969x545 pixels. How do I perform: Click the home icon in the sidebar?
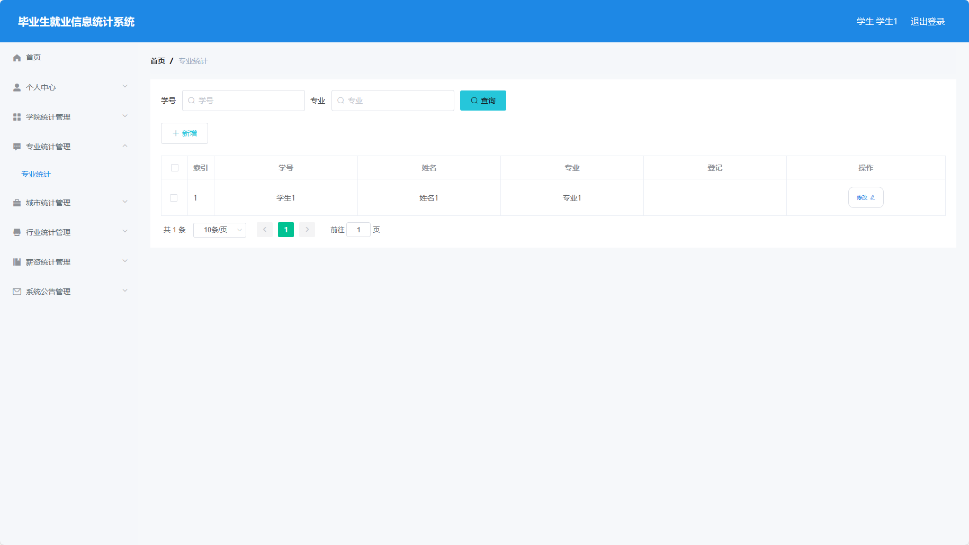[17, 58]
